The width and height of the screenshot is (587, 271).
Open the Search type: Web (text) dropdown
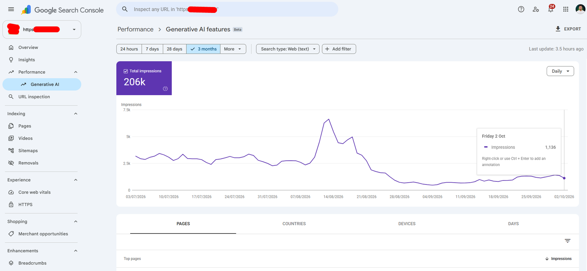click(x=288, y=49)
